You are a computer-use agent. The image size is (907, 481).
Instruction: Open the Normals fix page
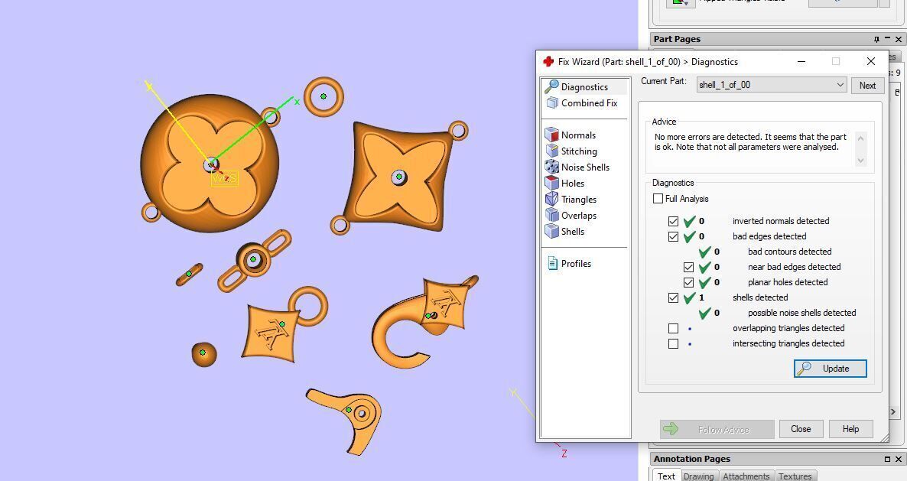[x=571, y=135]
